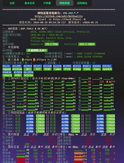This screenshot has height=163, width=124.
Task: Click the 开放网络无NAT badge
Action: pyautogui.click(x=37, y=51)
